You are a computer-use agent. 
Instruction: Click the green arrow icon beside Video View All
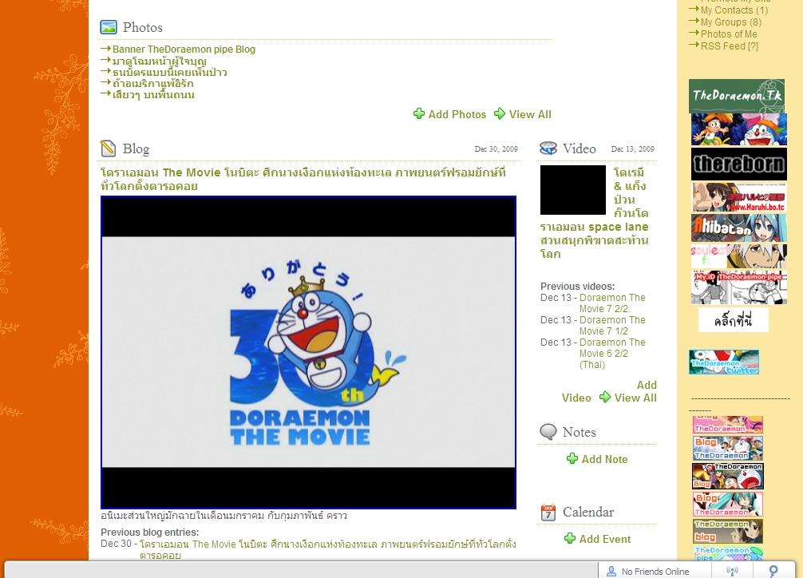click(x=605, y=397)
